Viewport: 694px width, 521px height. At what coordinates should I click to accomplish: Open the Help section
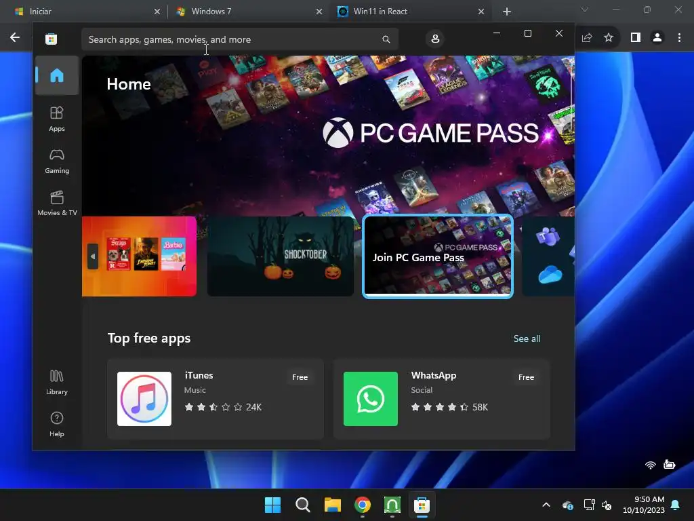(x=57, y=425)
